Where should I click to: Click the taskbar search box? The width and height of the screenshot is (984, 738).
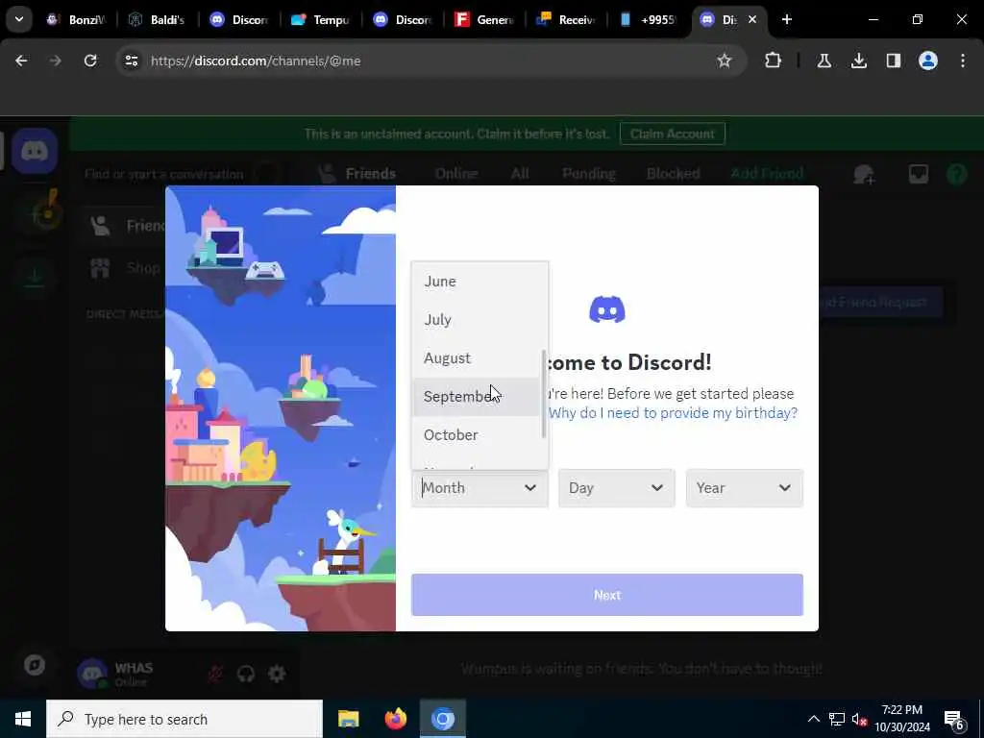tap(184, 719)
